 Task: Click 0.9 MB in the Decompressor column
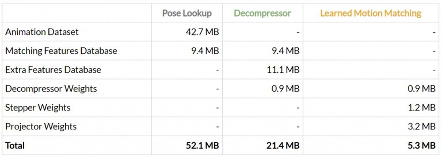pyautogui.click(x=285, y=89)
